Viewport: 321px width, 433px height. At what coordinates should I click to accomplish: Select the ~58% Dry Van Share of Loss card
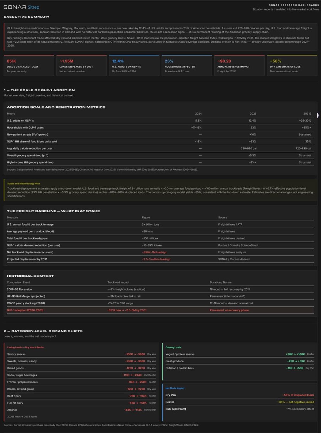point(292,66)
